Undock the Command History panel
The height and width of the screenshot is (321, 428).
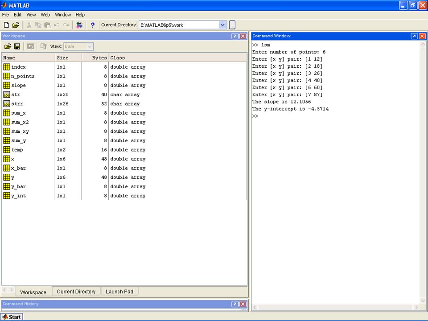[x=235, y=304]
